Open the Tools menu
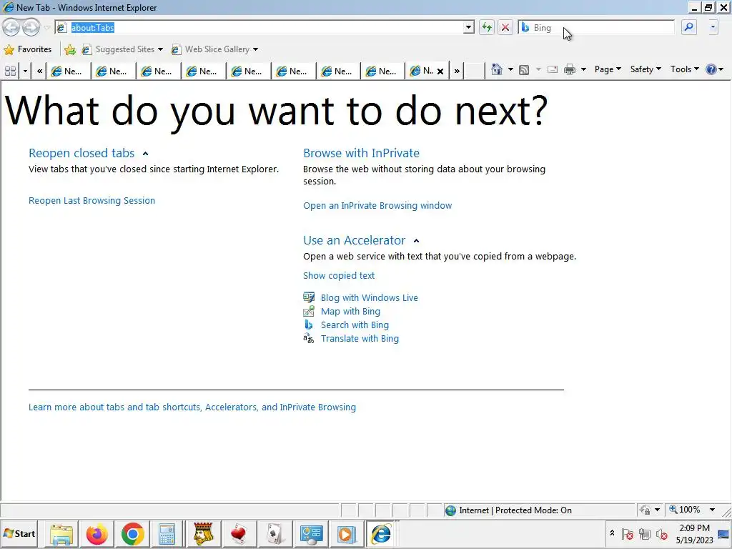The width and height of the screenshot is (732, 549). tap(684, 69)
